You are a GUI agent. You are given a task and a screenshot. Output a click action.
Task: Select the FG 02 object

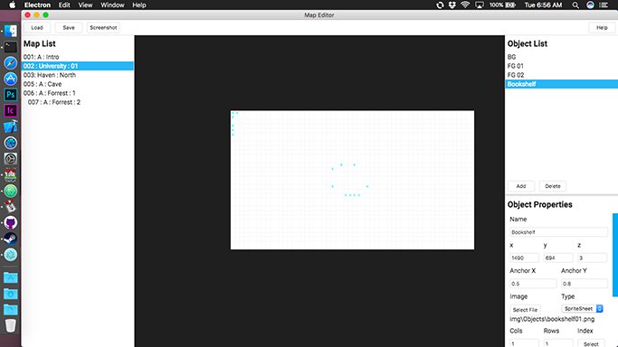pyautogui.click(x=562, y=75)
